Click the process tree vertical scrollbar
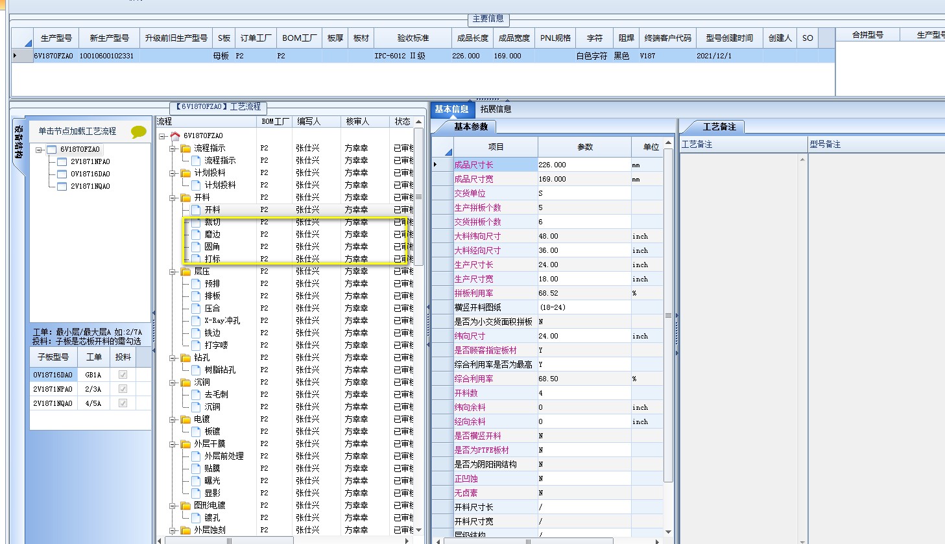945x544 pixels. pyautogui.click(x=418, y=197)
